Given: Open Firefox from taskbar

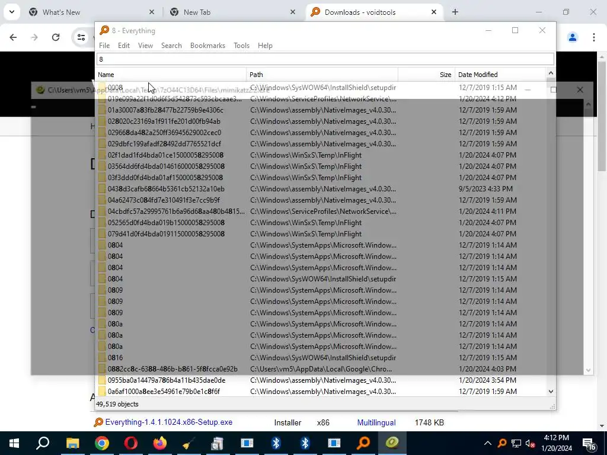Looking at the screenshot, I should 159,443.
